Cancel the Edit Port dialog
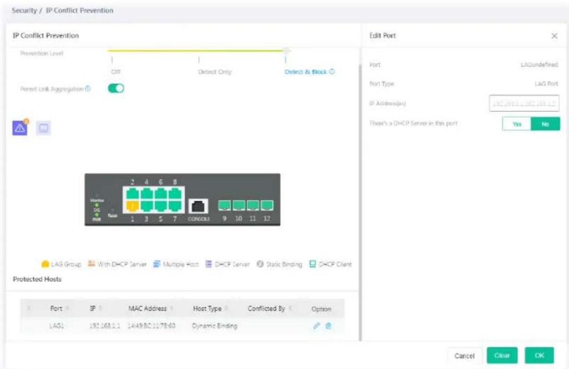This screenshot has height=369, width=569. click(x=464, y=356)
